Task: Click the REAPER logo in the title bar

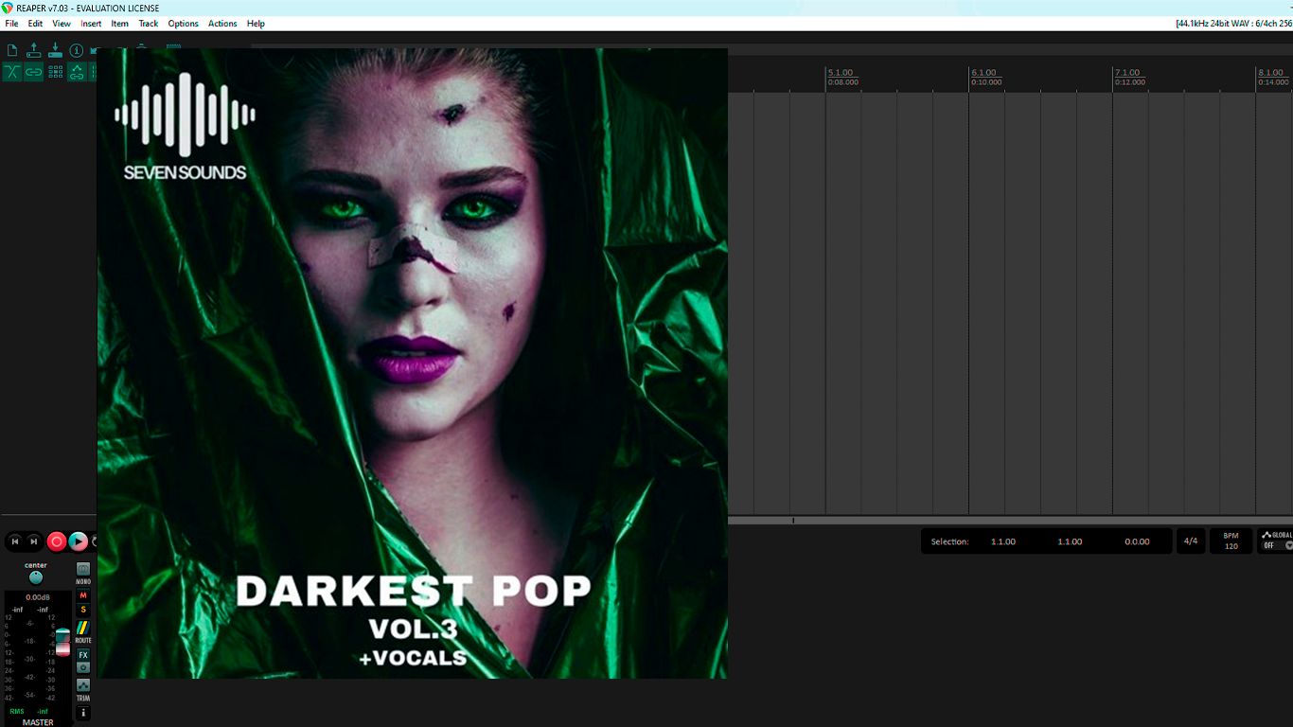Action: 8,8
